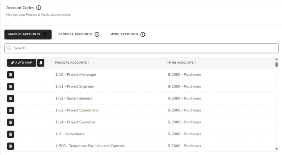Switch to the Mapped Accounts tab
282x155 pixels.
(x=28, y=35)
